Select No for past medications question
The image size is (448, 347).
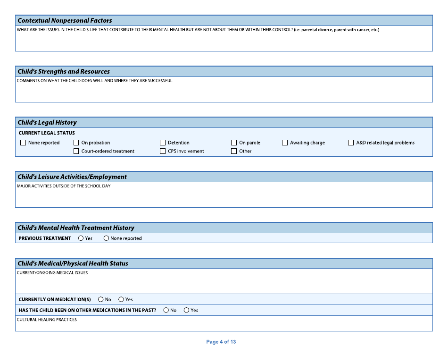[166, 310]
